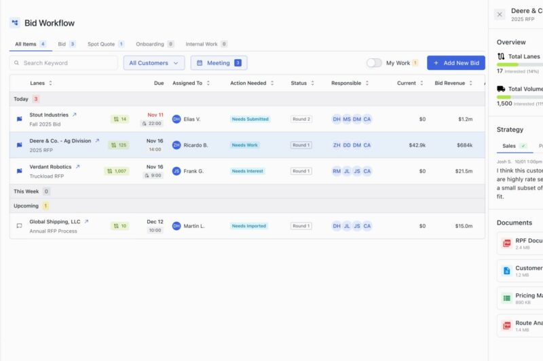Select the Sales strategy tab

(514, 146)
